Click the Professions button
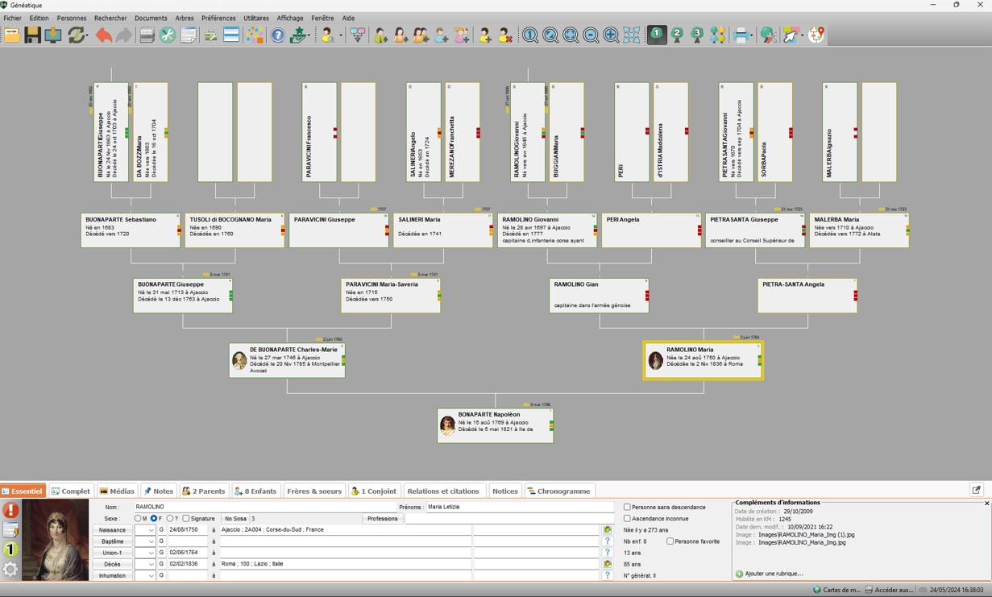The width and height of the screenshot is (992, 597). click(x=382, y=519)
